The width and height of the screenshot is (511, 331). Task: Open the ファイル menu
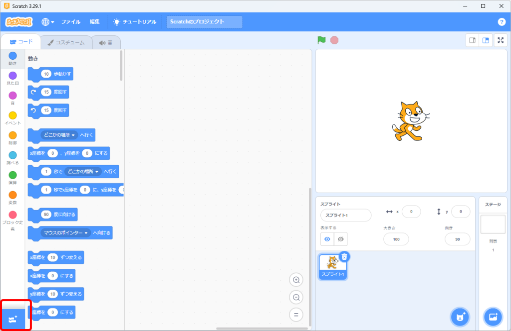coord(71,22)
